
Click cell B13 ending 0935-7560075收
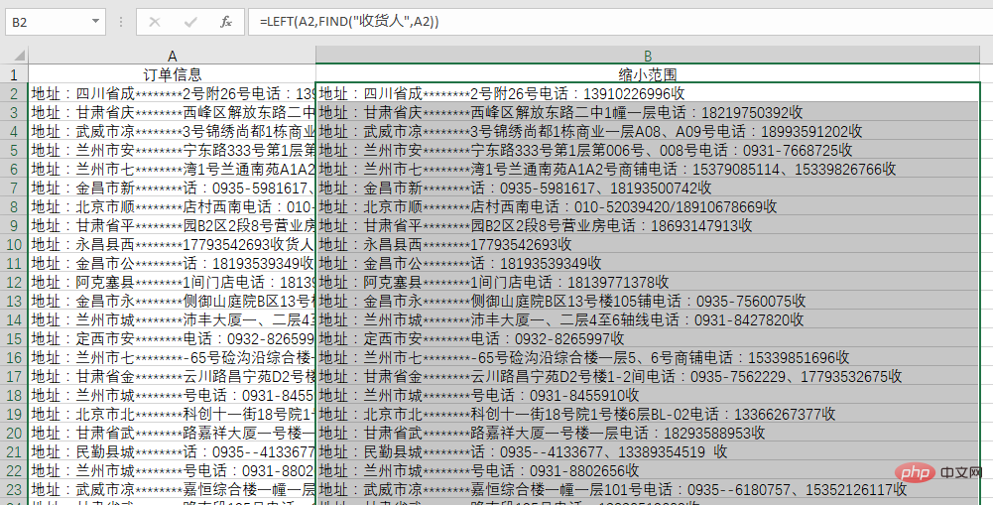(x=647, y=301)
